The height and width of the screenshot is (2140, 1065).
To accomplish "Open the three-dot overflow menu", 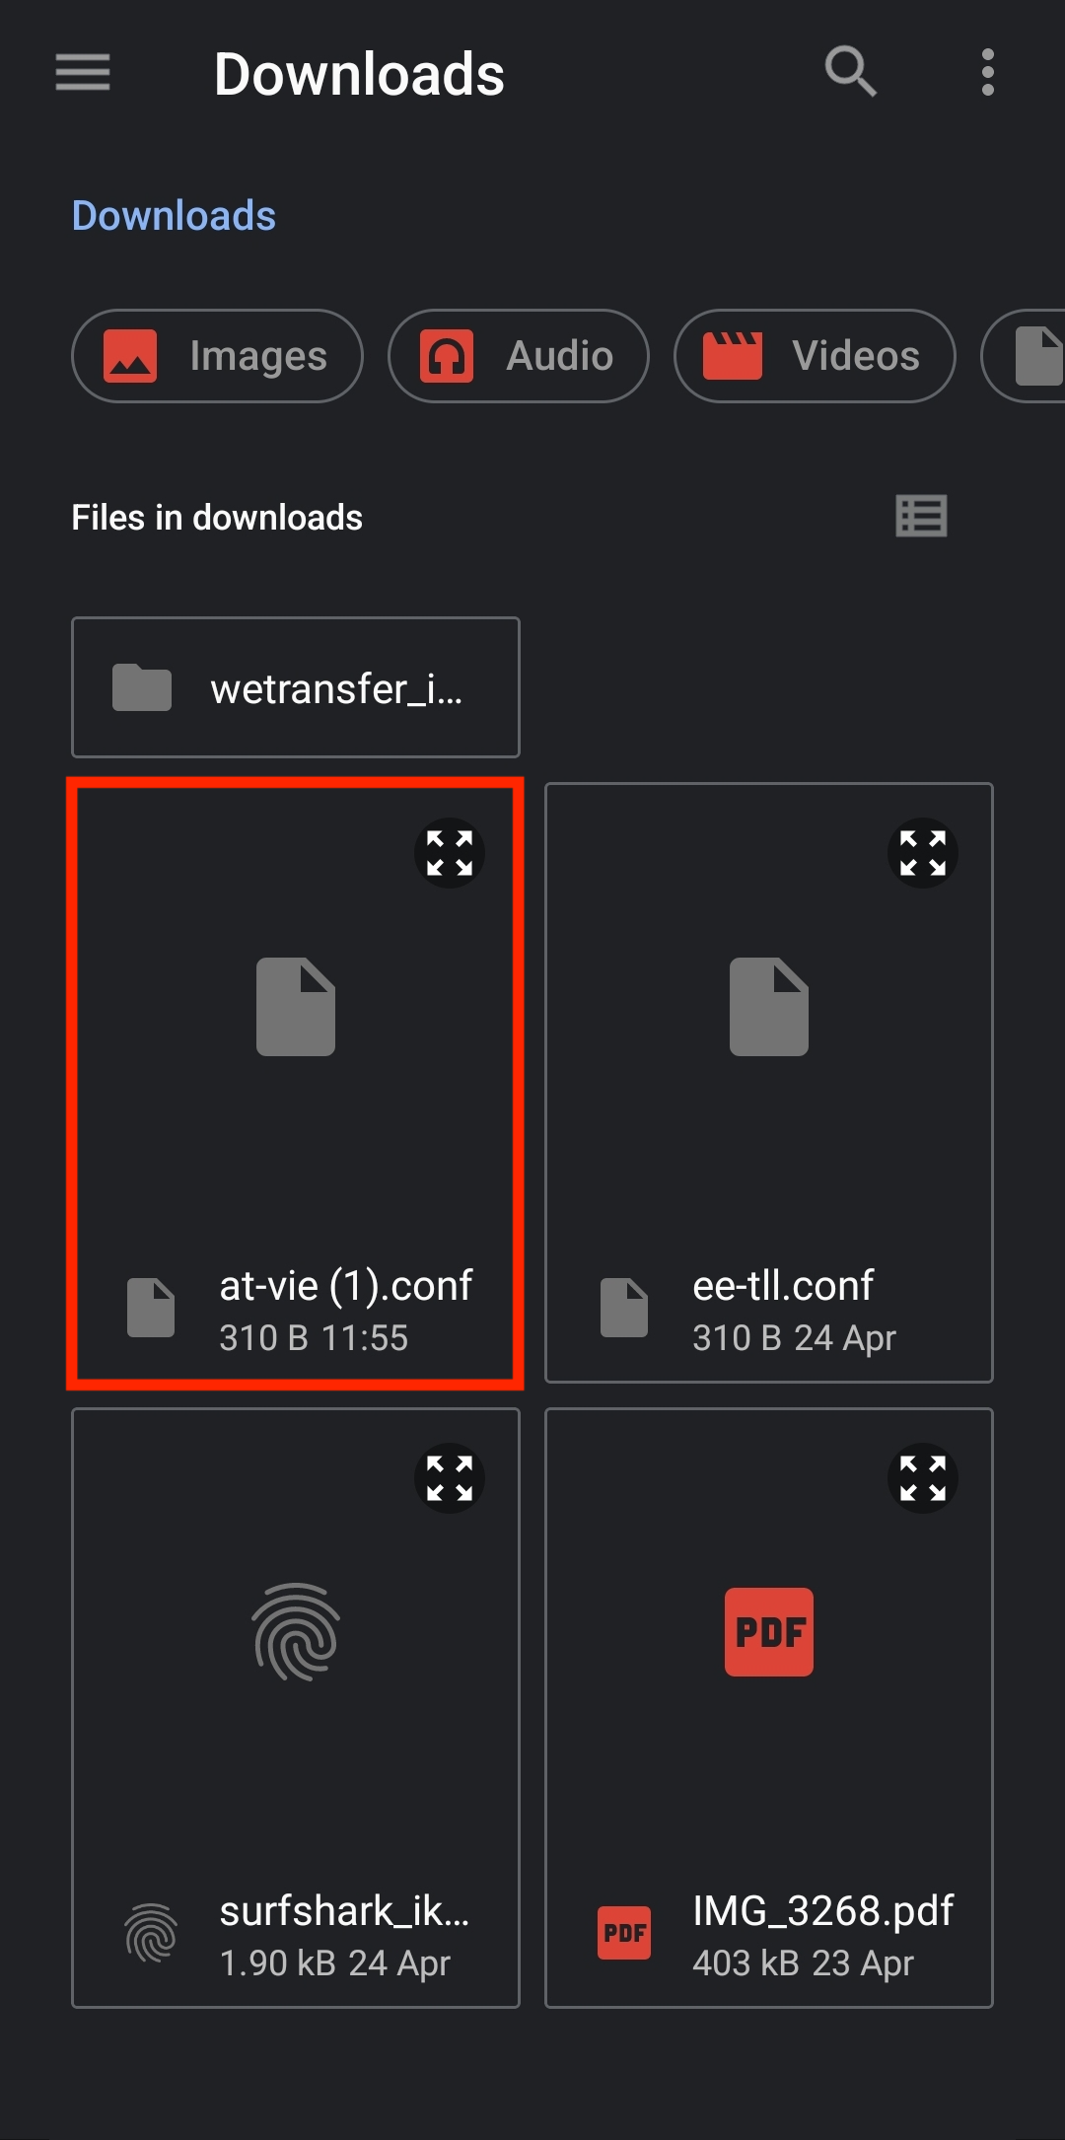I will [987, 72].
